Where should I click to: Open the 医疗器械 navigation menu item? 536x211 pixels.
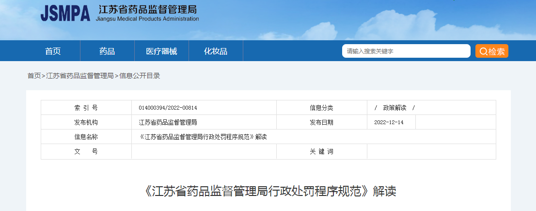(x=162, y=51)
